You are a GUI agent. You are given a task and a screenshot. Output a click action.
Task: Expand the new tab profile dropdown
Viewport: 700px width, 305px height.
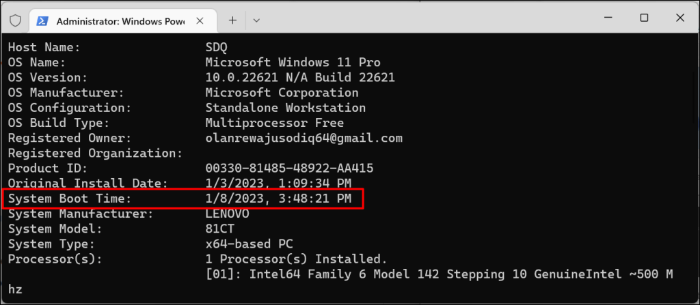click(256, 20)
